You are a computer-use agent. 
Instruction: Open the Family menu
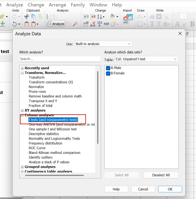pos(78,5)
